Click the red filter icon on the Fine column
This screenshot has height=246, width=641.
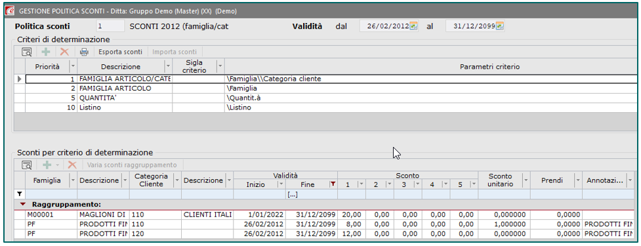[333, 185]
